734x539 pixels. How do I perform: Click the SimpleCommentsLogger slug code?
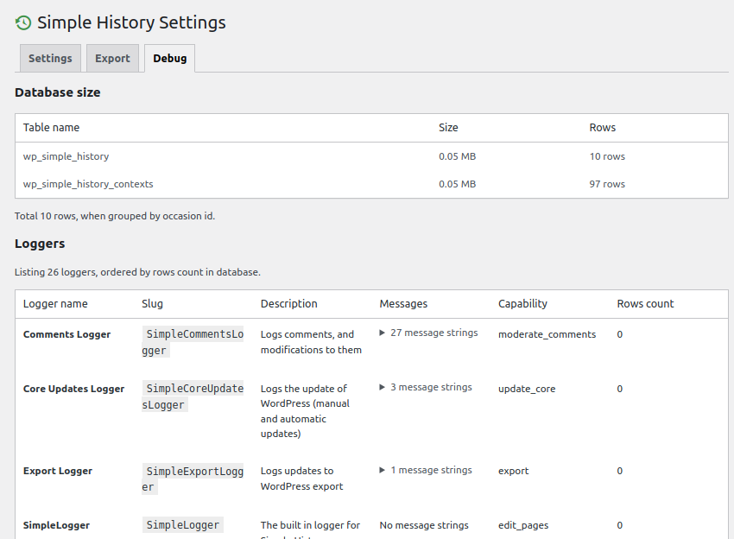[x=193, y=342]
